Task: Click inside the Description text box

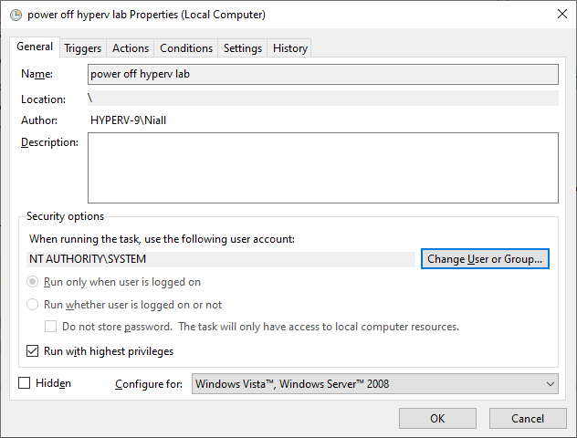Action: 322,168
